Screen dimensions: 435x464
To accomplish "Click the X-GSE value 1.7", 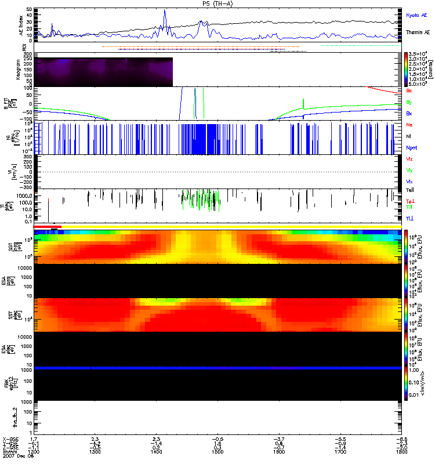I will coord(34,439).
